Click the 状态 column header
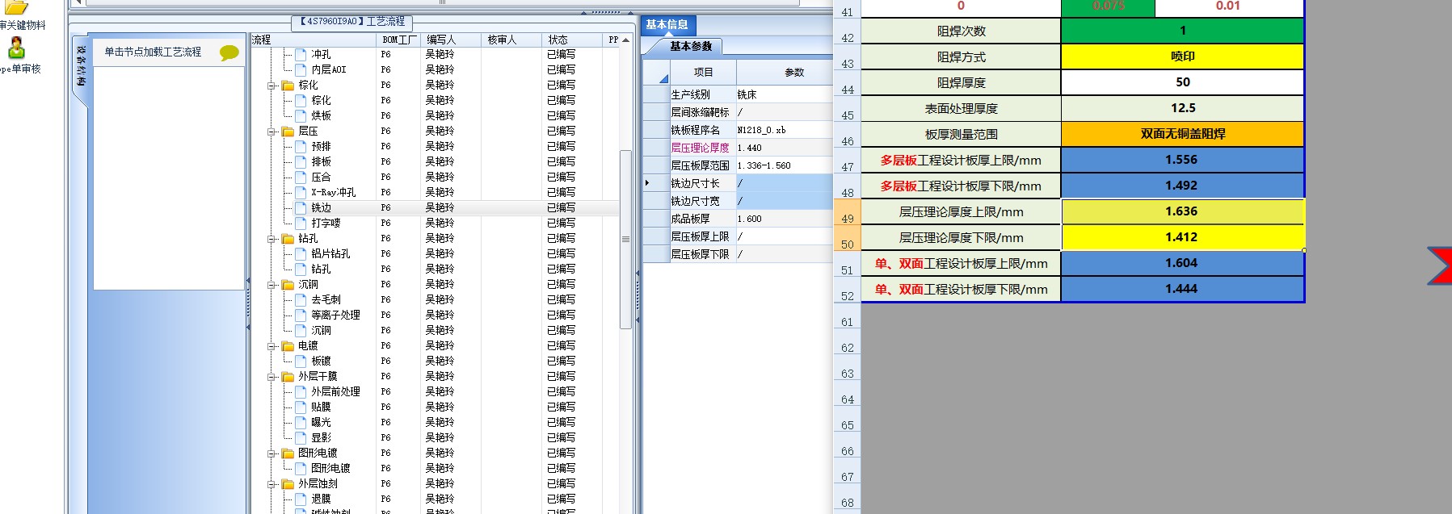Viewport: 1452px width, 514px height. click(x=572, y=40)
